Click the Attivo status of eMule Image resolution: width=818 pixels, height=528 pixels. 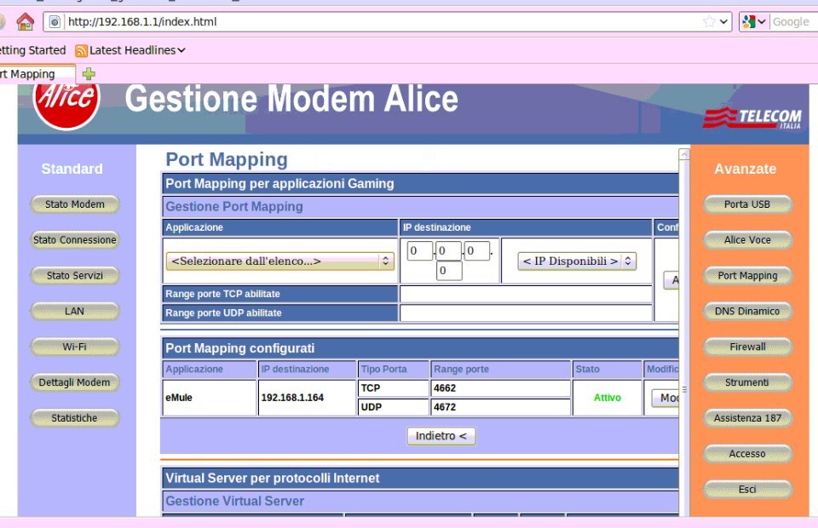click(x=608, y=398)
